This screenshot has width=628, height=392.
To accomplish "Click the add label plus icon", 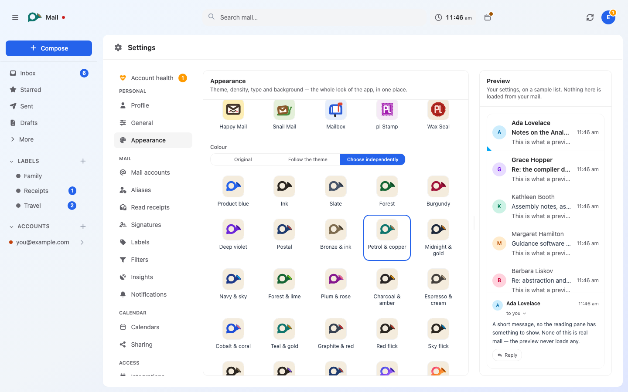I will pyautogui.click(x=83, y=161).
